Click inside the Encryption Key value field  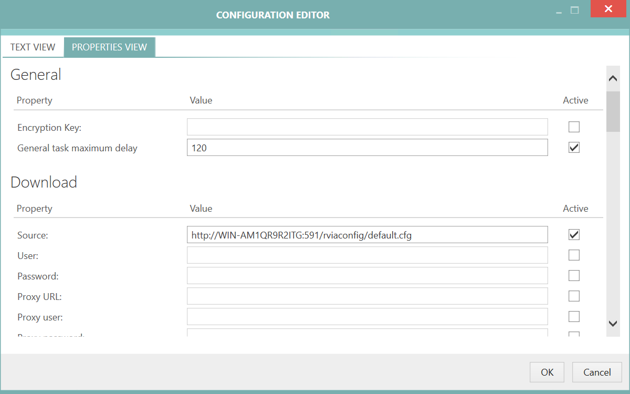[367, 127]
